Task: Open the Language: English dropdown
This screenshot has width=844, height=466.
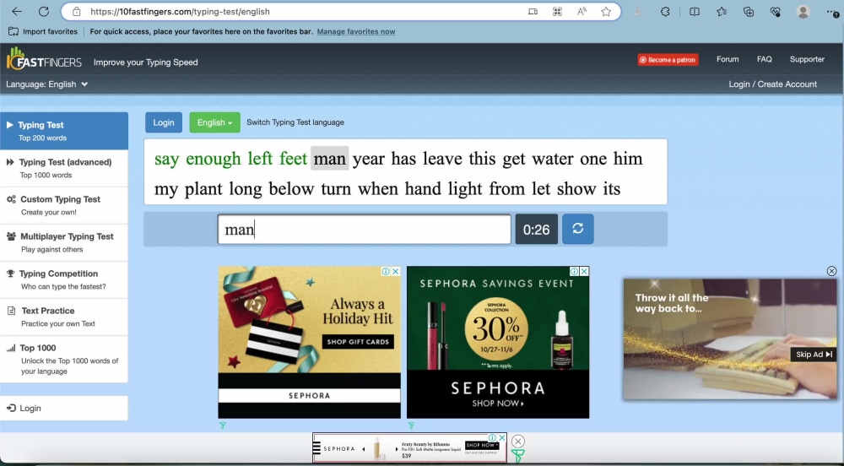Action: [46, 84]
